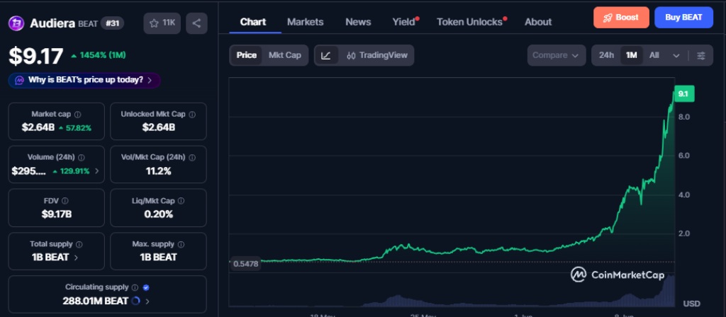Open chart settings sliders icon

[701, 55]
